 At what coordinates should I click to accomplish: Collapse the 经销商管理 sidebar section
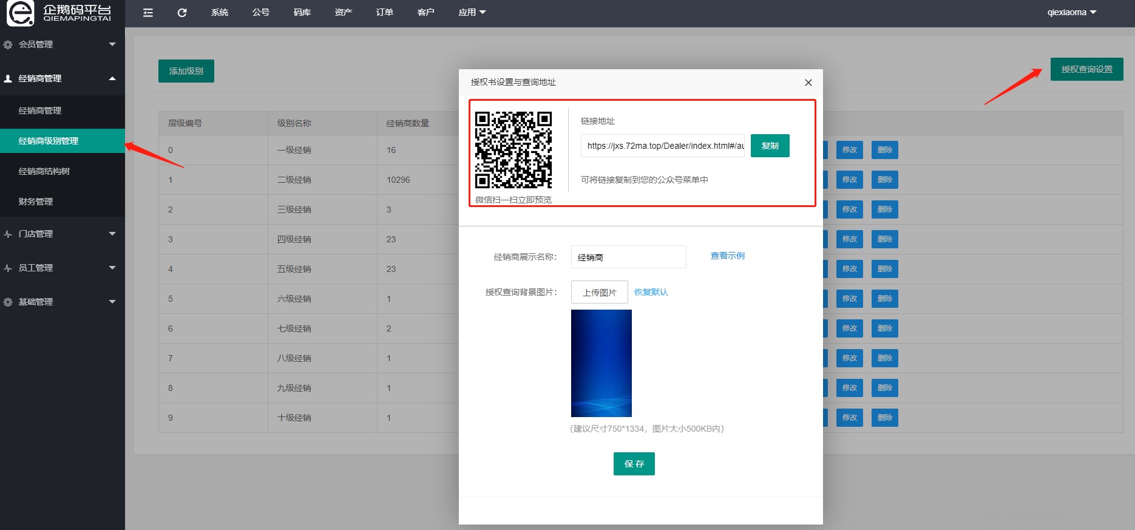(63, 78)
